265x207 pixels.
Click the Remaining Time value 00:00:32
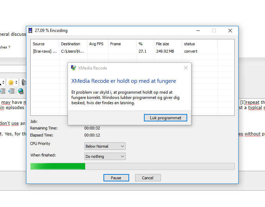[x=92, y=128]
